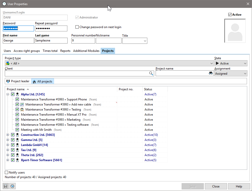Select the Project leader view

(18, 81)
